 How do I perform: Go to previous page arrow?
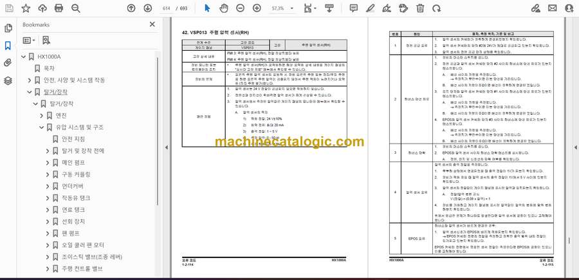coord(131,8)
